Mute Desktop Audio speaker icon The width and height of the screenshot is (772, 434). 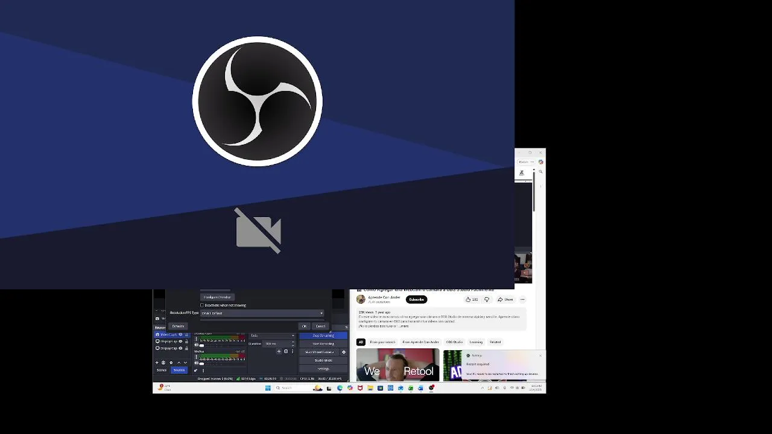196,345
